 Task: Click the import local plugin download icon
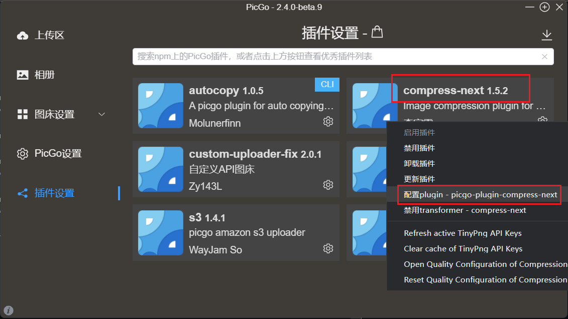click(x=546, y=35)
